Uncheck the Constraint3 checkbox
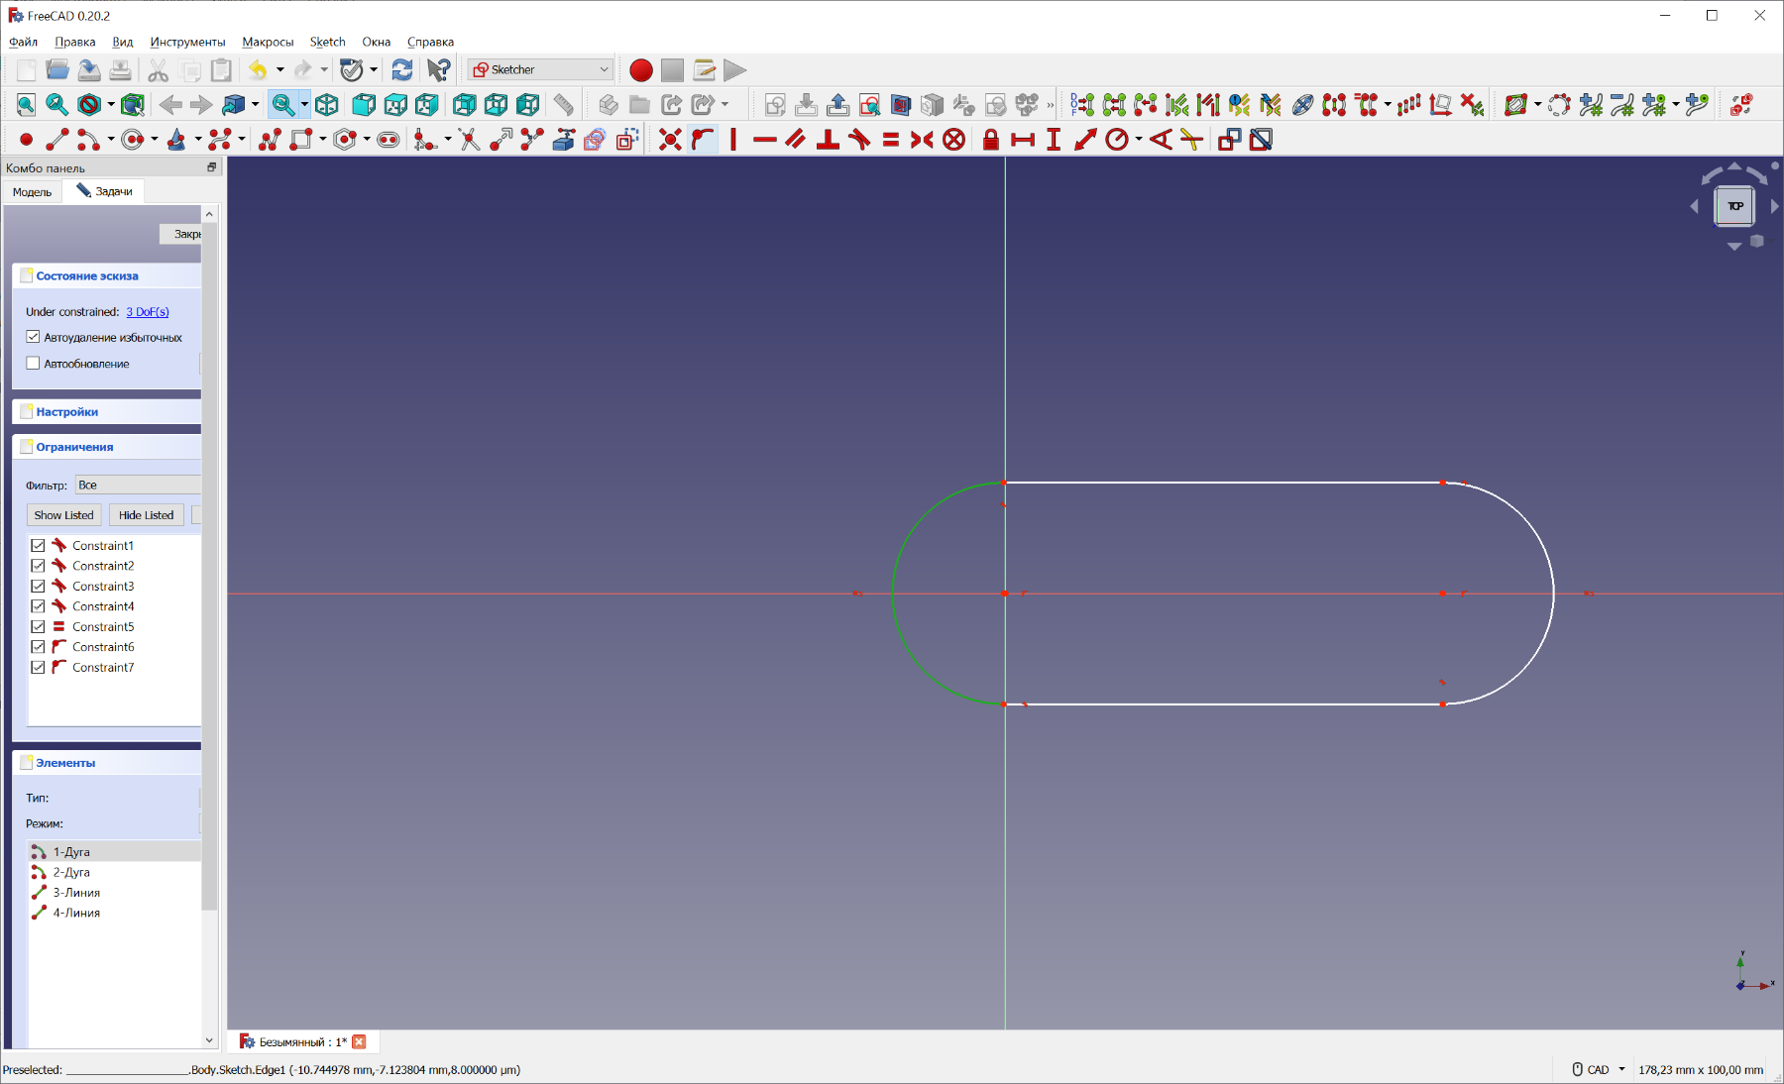The width and height of the screenshot is (1784, 1084). click(x=38, y=586)
